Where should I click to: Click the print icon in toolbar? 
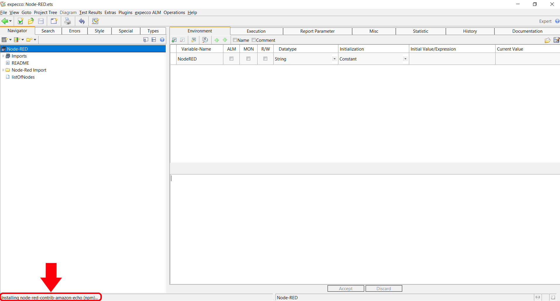(x=68, y=21)
